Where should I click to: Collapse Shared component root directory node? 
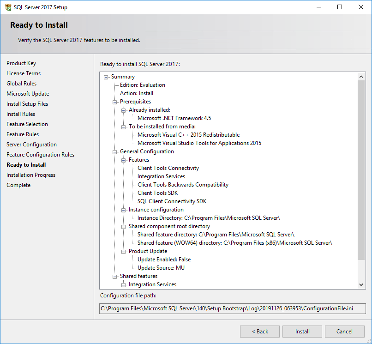[123, 227]
